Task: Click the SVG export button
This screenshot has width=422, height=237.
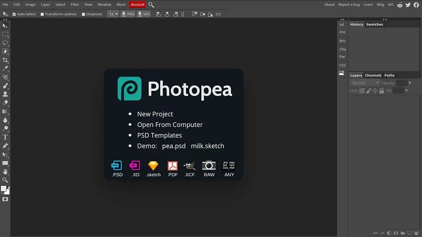Action: pos(144,14)
